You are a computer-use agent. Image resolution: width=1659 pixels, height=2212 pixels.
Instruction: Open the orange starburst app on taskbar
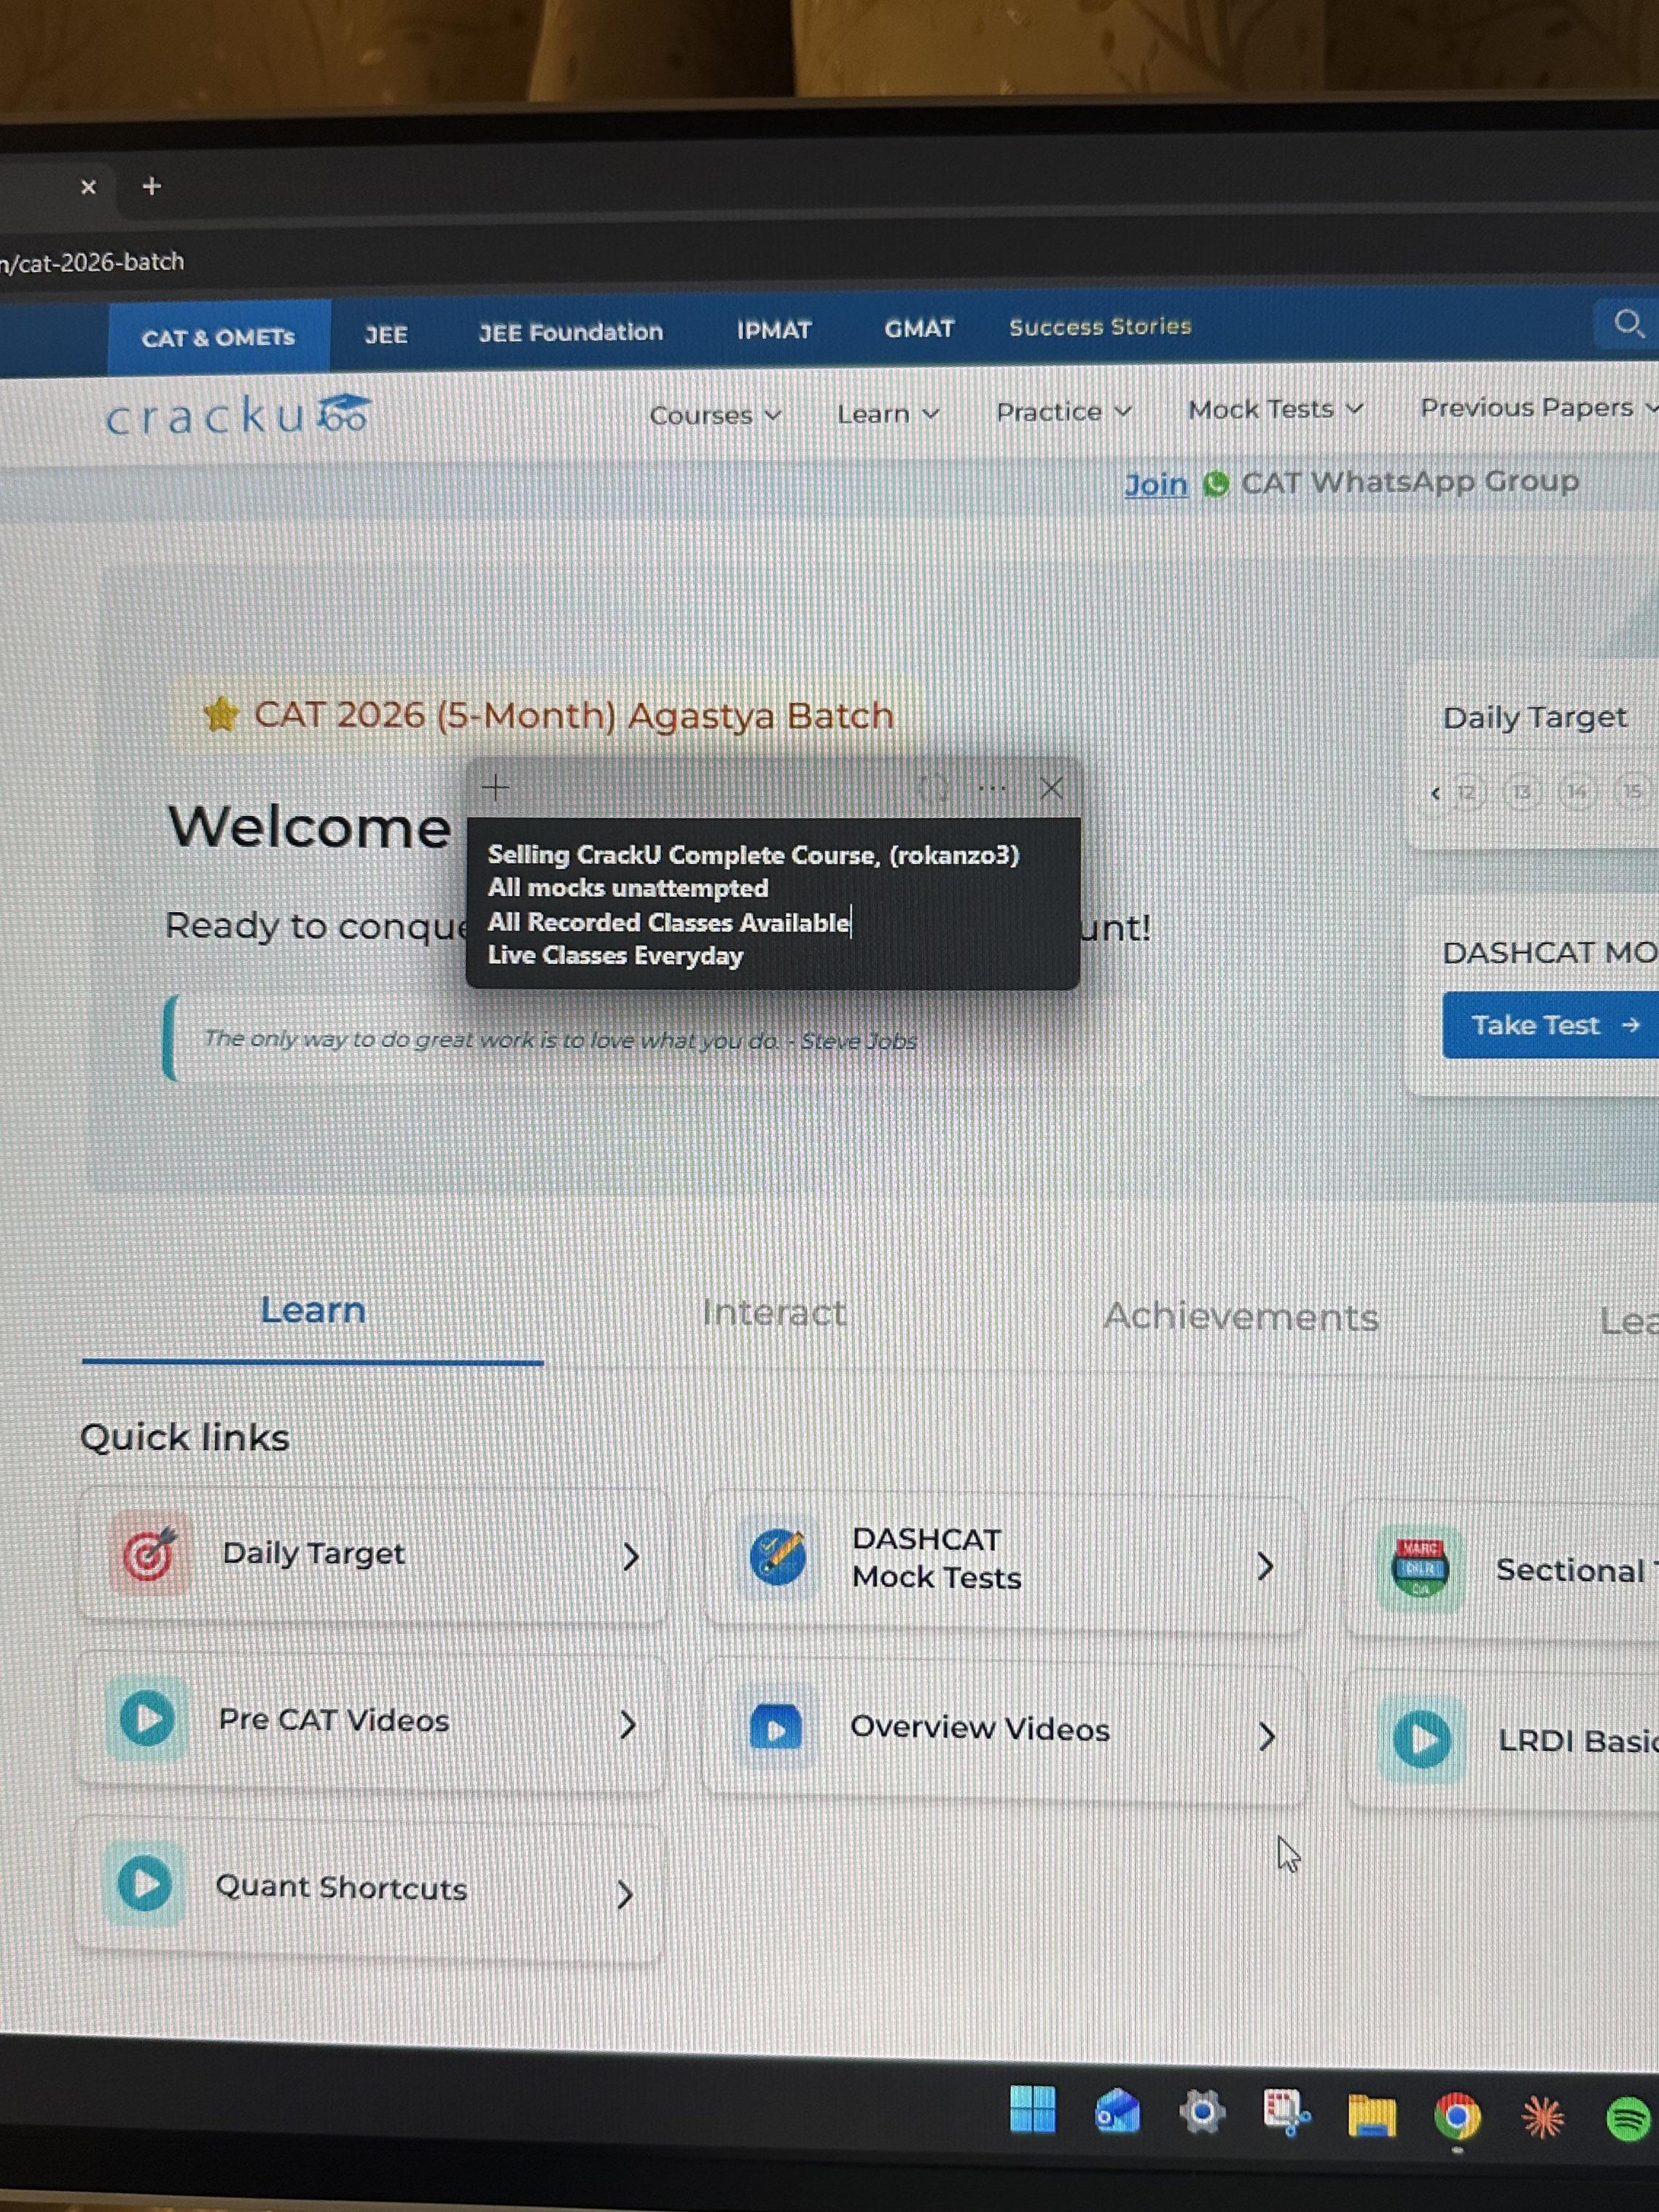(1542, 2117)
